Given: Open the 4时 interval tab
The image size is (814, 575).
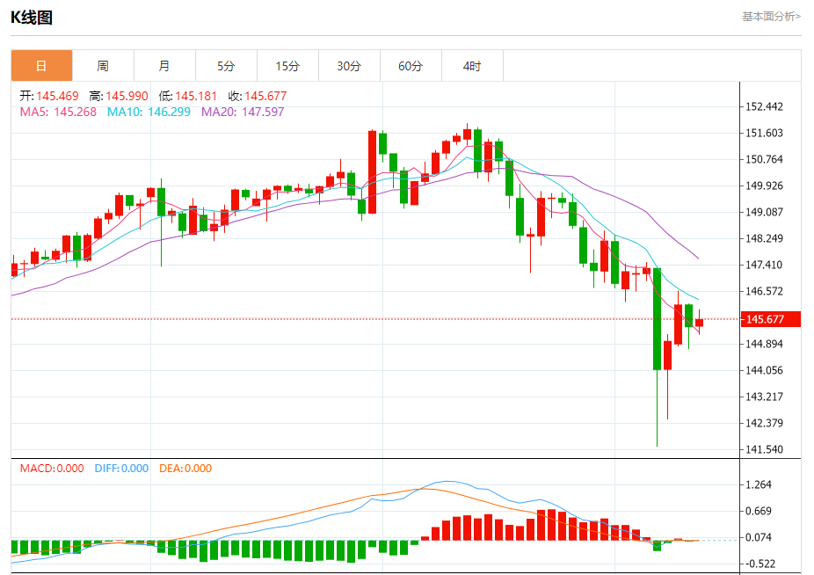Looking at the screenshot, I should pos(472,66).
